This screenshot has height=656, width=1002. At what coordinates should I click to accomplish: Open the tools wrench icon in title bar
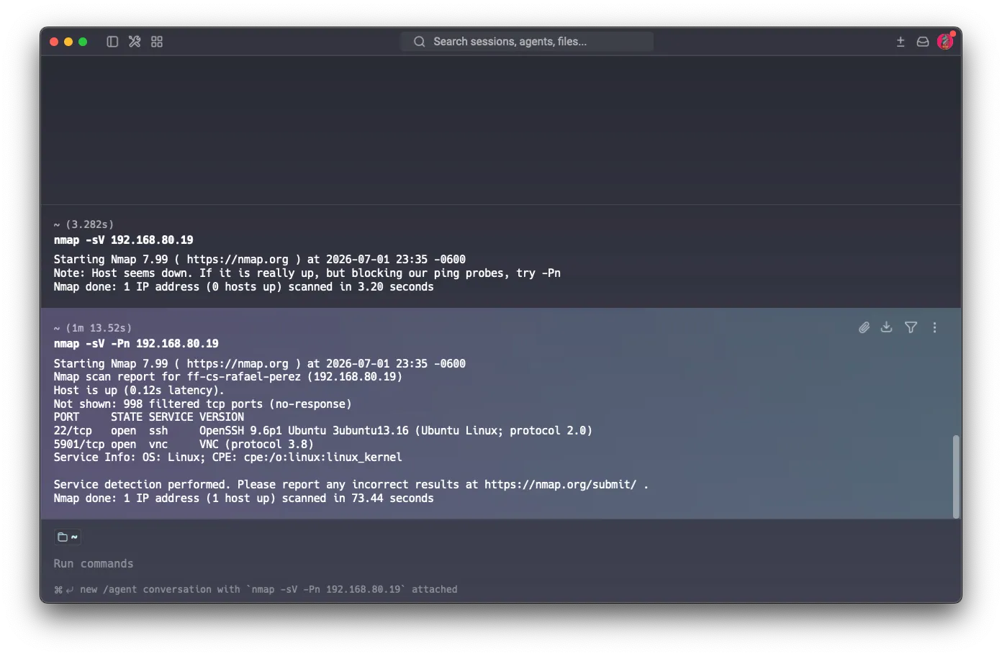(135, 42)
